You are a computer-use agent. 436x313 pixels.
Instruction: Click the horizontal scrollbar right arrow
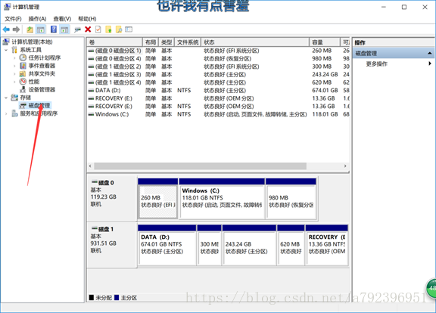[x=345, y=166]
